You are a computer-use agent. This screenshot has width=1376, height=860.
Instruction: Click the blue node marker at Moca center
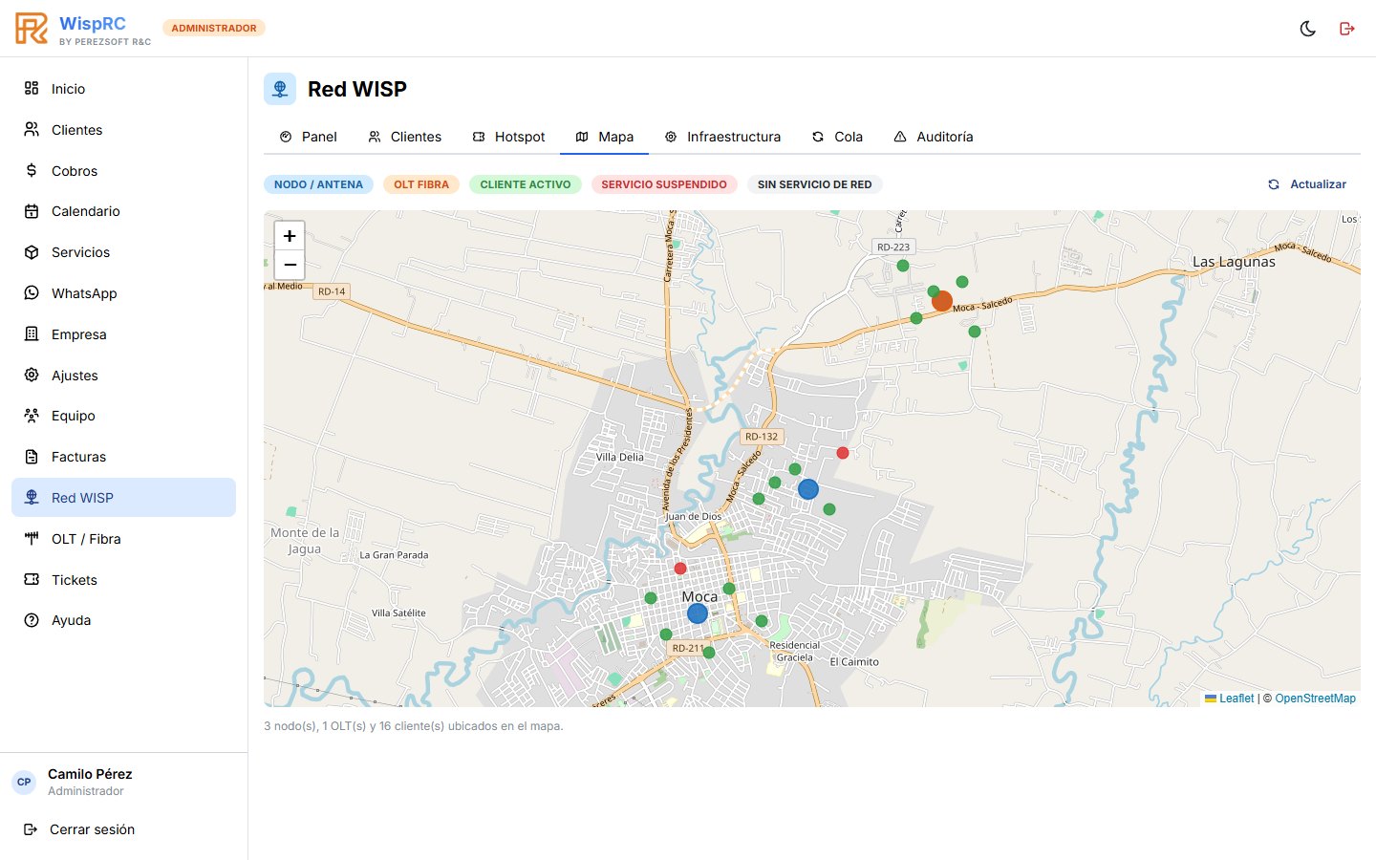(698, 613)
